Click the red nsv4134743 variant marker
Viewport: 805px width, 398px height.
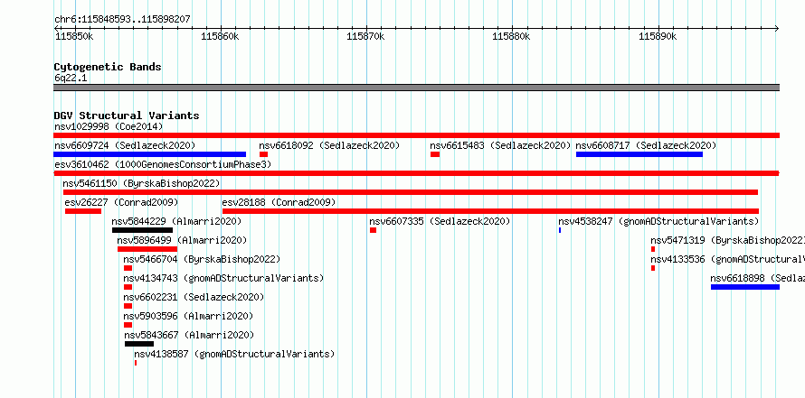point(128,287)
